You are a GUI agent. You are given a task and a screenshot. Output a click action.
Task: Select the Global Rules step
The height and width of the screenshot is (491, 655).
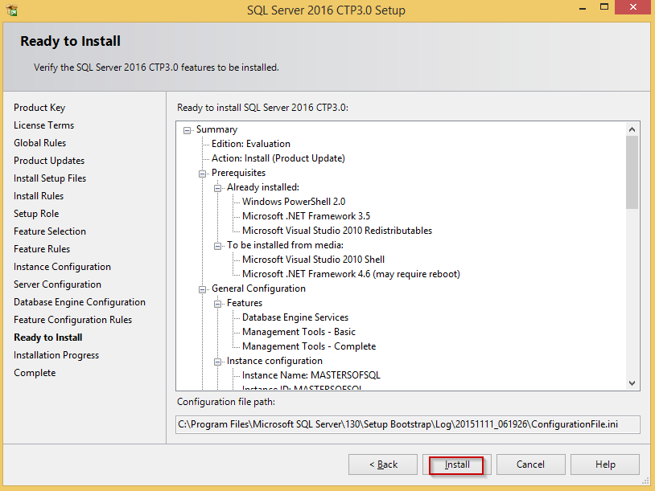[39, 143]
